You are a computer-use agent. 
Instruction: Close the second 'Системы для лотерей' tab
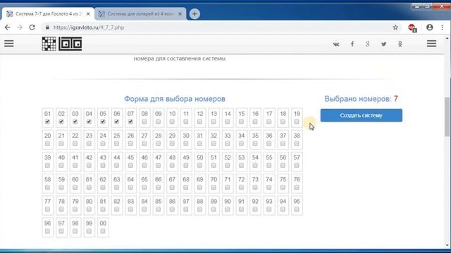[180, 14]
